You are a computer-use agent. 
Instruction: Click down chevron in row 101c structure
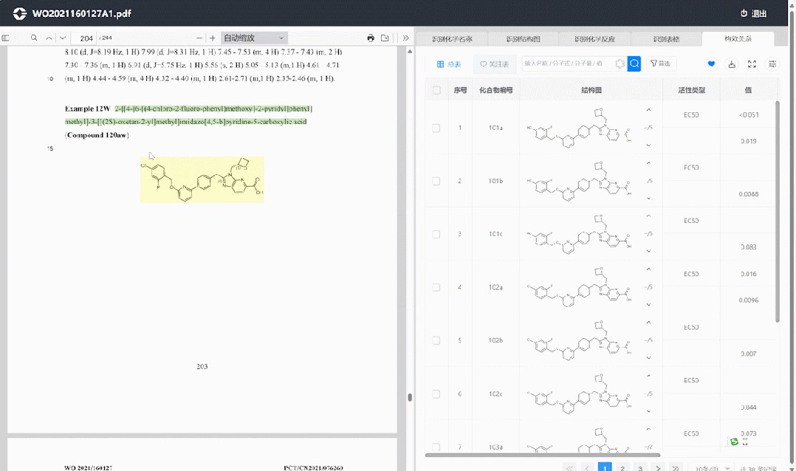tap(648, 251)
